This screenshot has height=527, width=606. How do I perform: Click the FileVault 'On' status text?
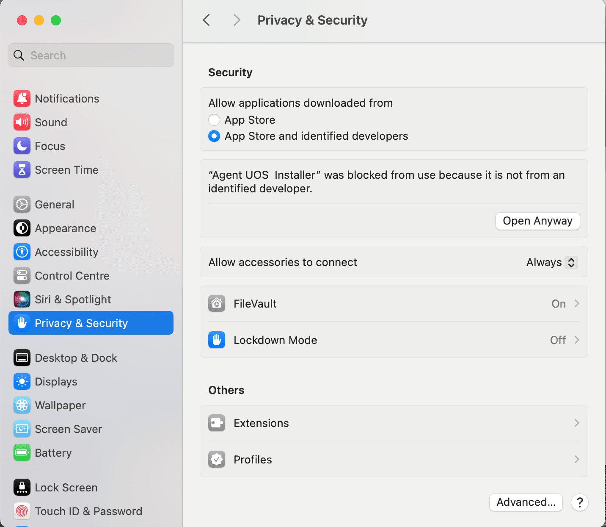[559, 304]
